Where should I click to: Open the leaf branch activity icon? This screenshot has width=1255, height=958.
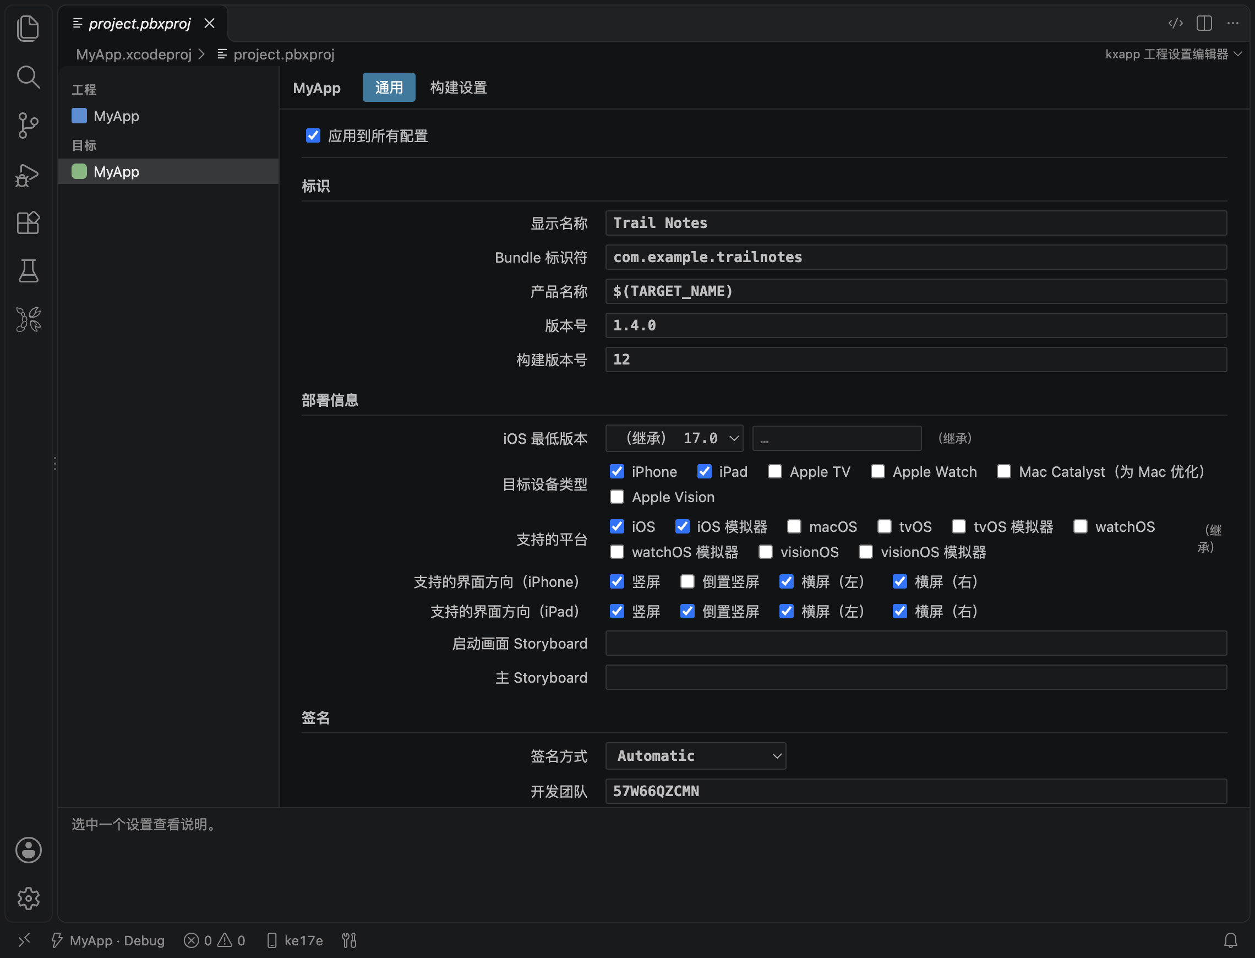pyautogui.click(x=28, y=319)
